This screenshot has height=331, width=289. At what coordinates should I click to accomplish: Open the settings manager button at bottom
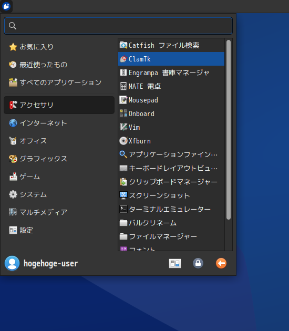pyautogui.click(x=175, y=263)
